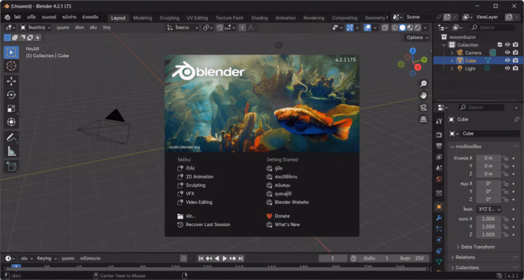The width and height of the screenshot is (524, 280).
Task: Expand the Relations panel
Action: [x=484, y=258]
